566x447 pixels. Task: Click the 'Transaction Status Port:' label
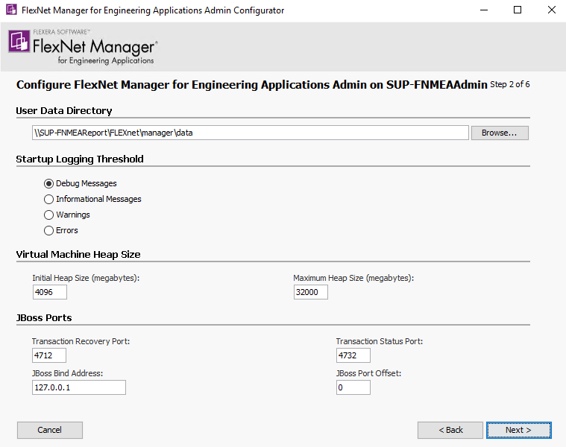tap(380, 341)
